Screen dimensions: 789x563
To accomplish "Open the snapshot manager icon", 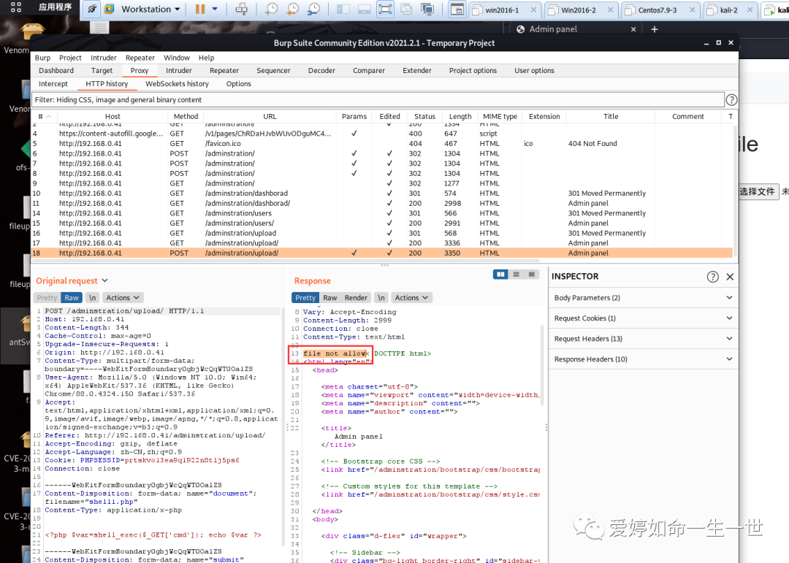I will (313, 9).
